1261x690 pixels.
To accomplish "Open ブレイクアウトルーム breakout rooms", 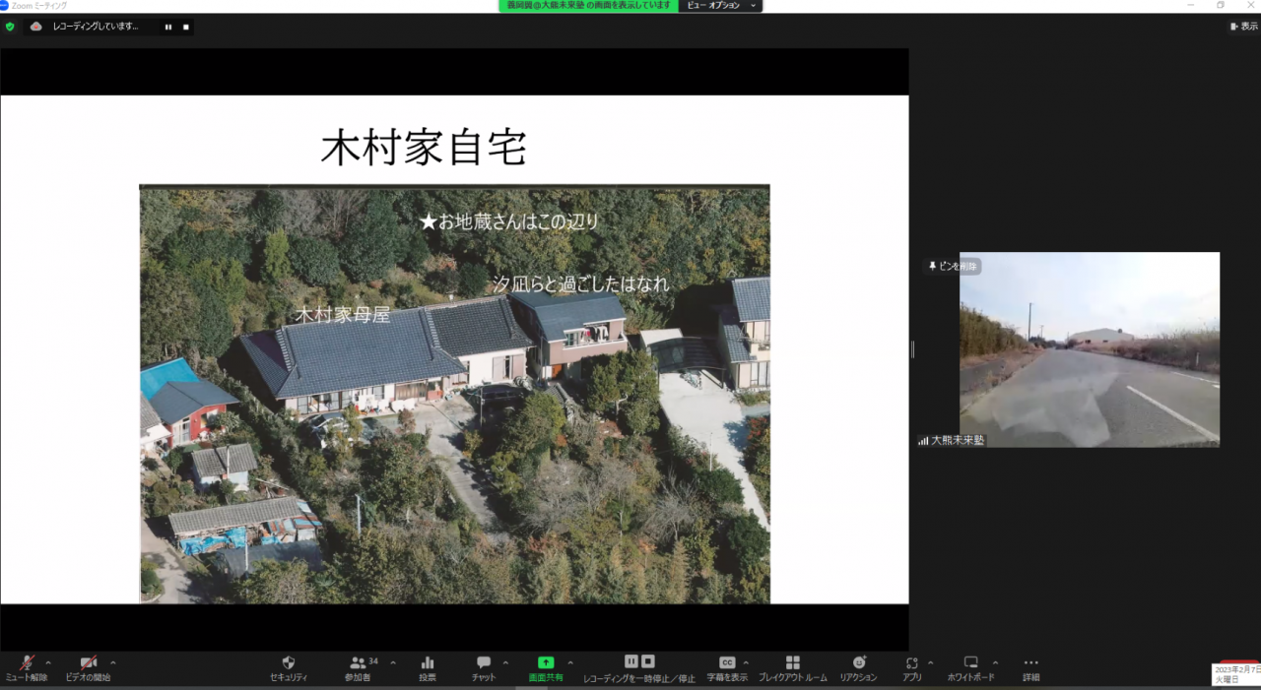I will pos(792,668).
